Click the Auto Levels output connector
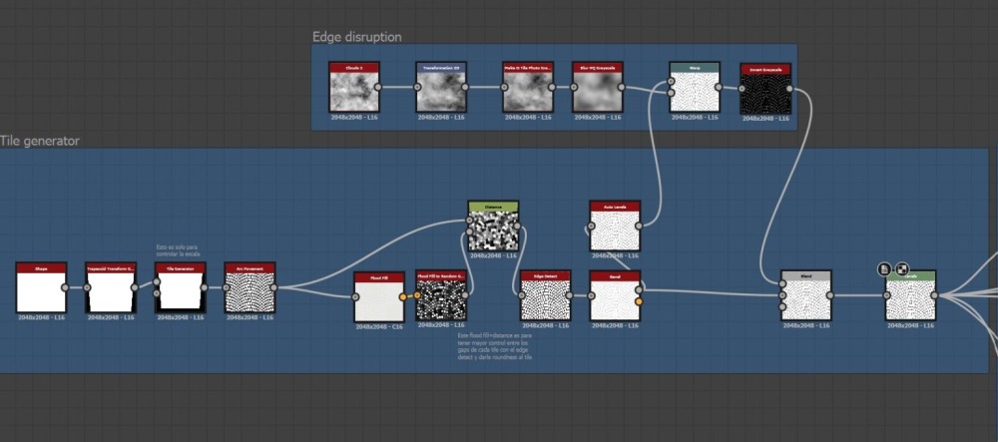Screen dimensions: 998x442 [x=639, y=225]
